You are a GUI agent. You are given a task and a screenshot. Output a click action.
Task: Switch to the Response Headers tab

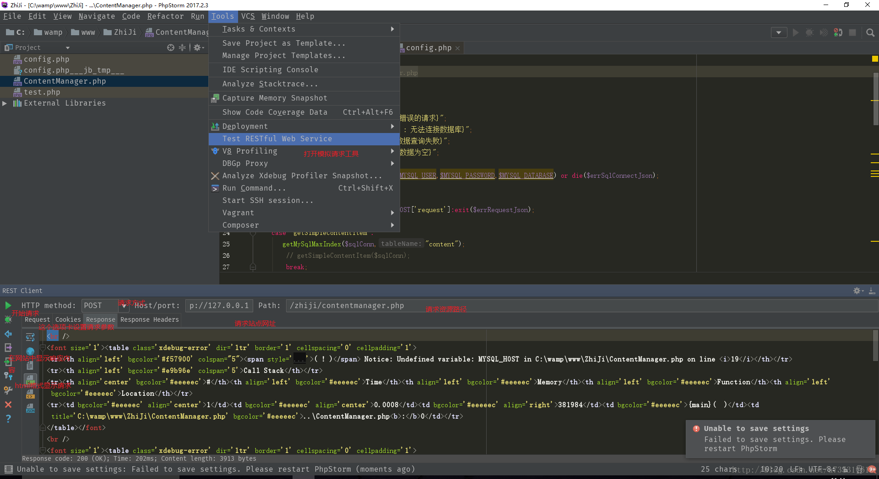click(149, 320)
